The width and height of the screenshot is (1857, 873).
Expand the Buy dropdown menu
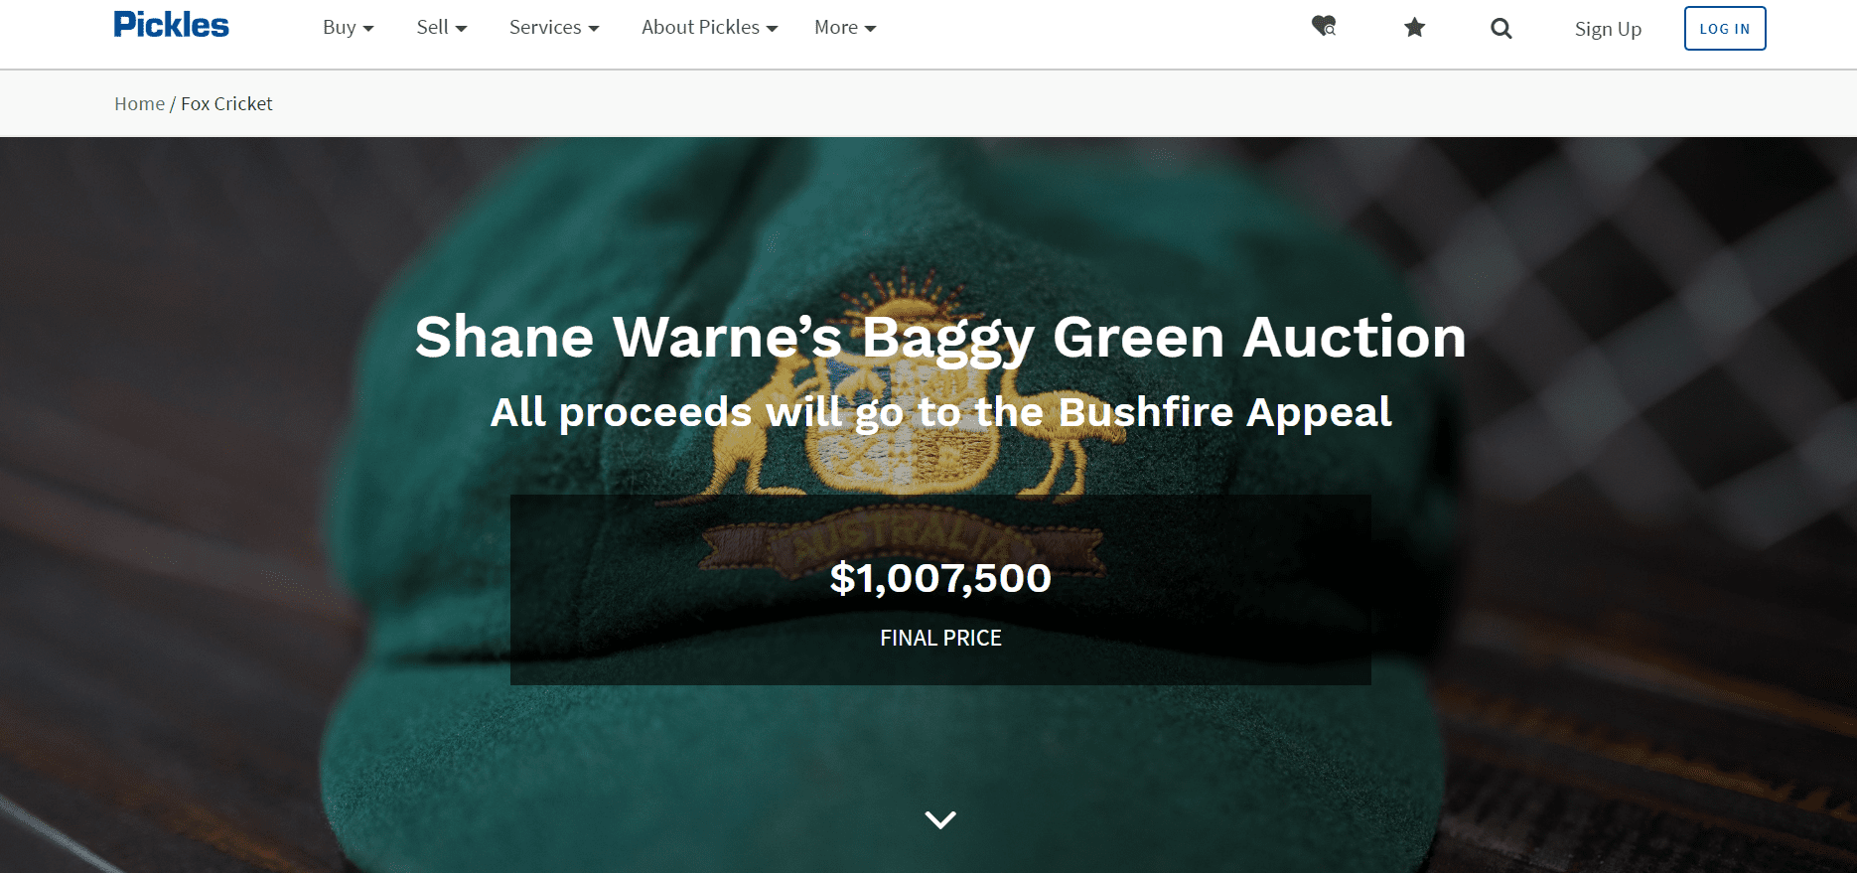349,28
